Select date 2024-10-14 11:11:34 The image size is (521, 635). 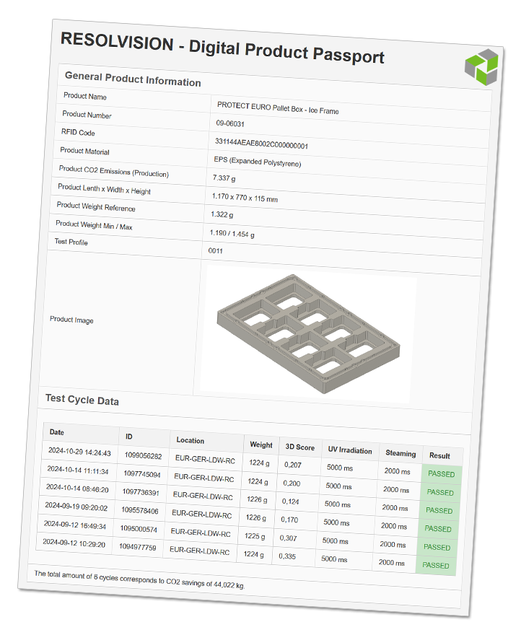tap(78, 470)
